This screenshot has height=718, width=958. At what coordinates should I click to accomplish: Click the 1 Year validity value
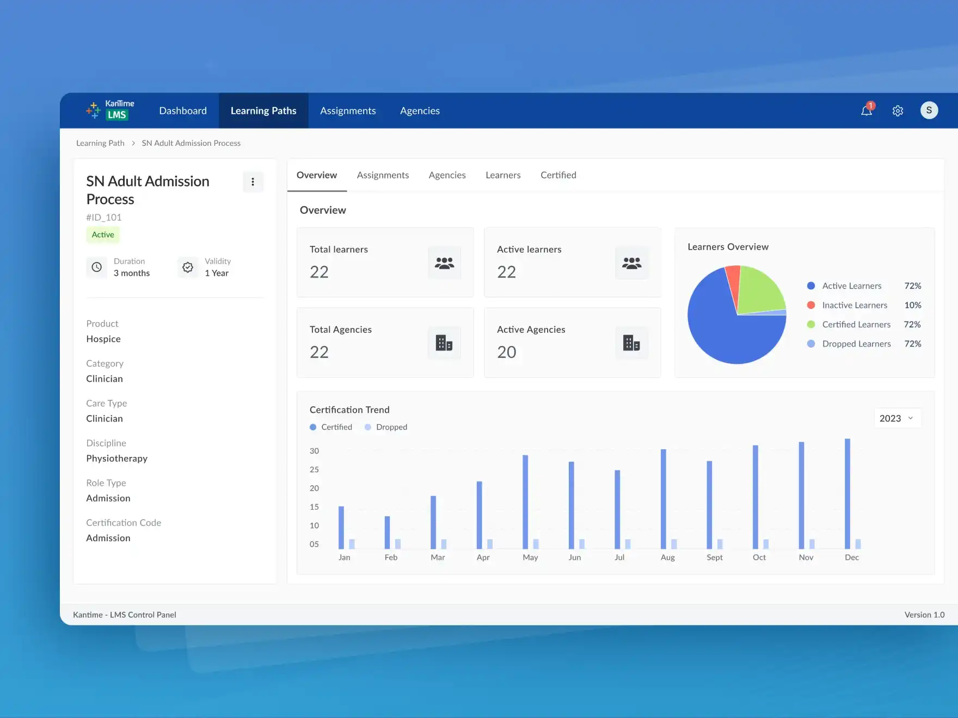point(217,273)
